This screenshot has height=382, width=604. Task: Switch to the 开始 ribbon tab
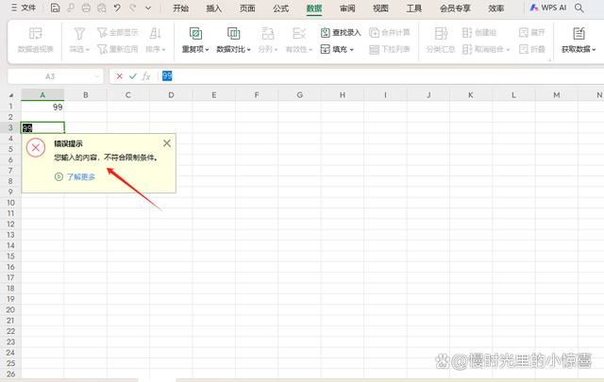click(180, 8)
